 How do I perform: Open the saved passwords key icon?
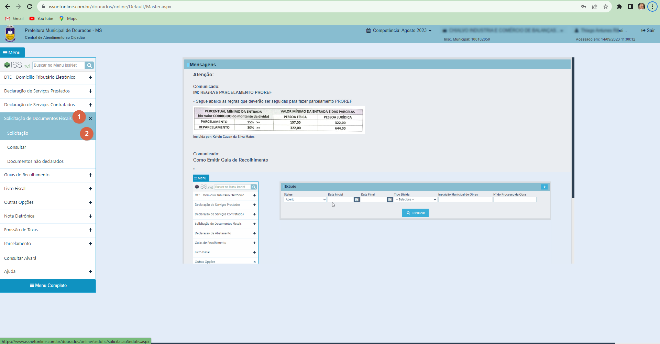(584, 7)
